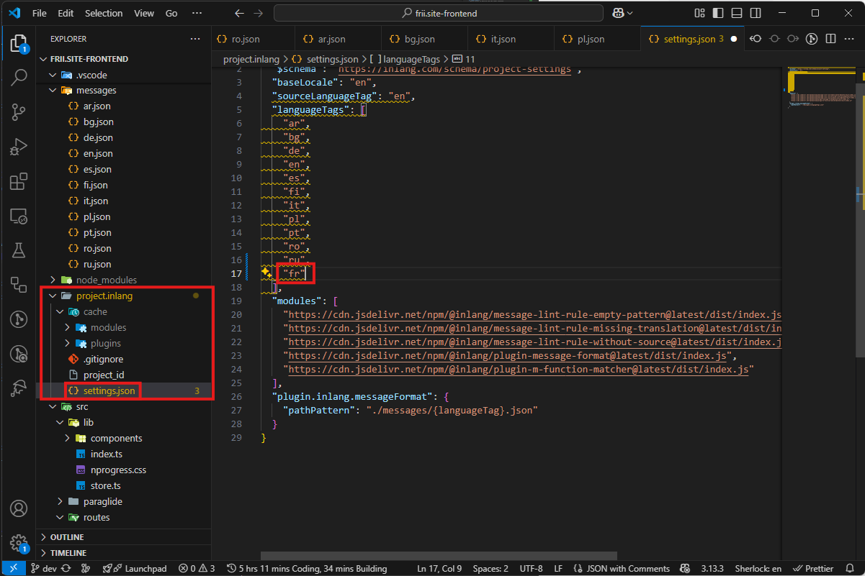Open the Sherlock inlang bird icon
865x576 pixels.
click(18, 388)
